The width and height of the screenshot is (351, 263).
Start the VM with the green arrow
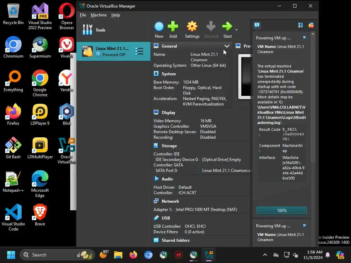coord(228,29)
